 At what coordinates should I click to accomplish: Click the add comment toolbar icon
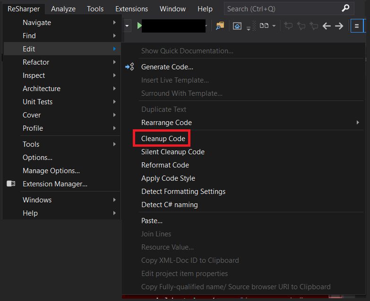(288, 25)
